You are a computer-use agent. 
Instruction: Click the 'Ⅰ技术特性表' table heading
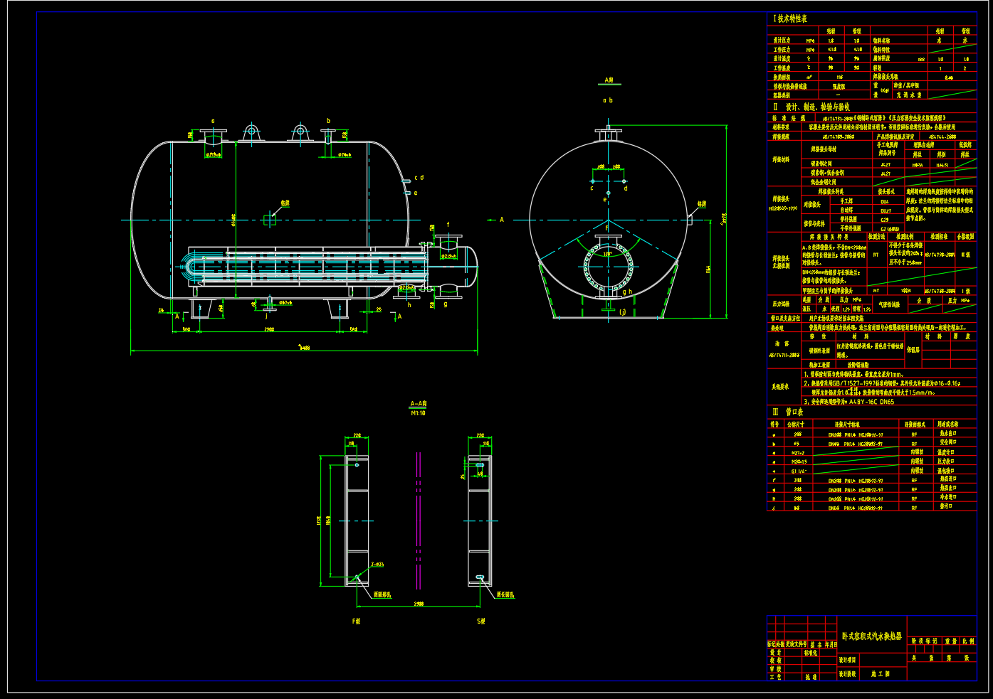(790, 19)
